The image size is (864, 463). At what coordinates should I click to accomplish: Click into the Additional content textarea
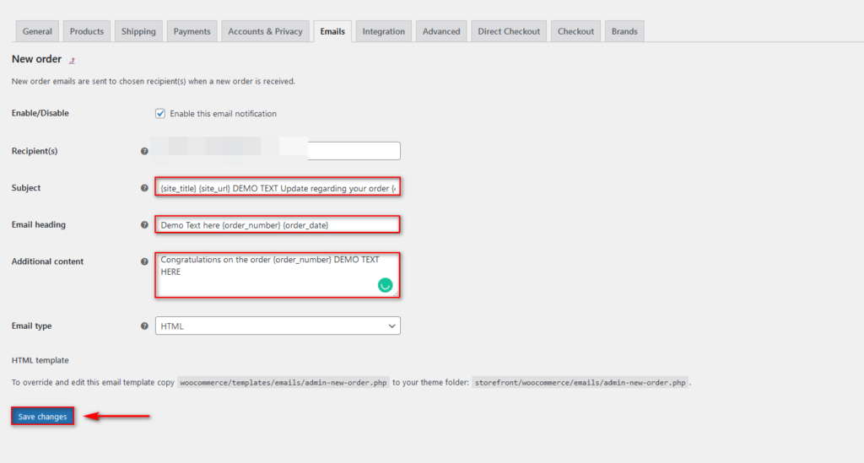click(278, 275)
